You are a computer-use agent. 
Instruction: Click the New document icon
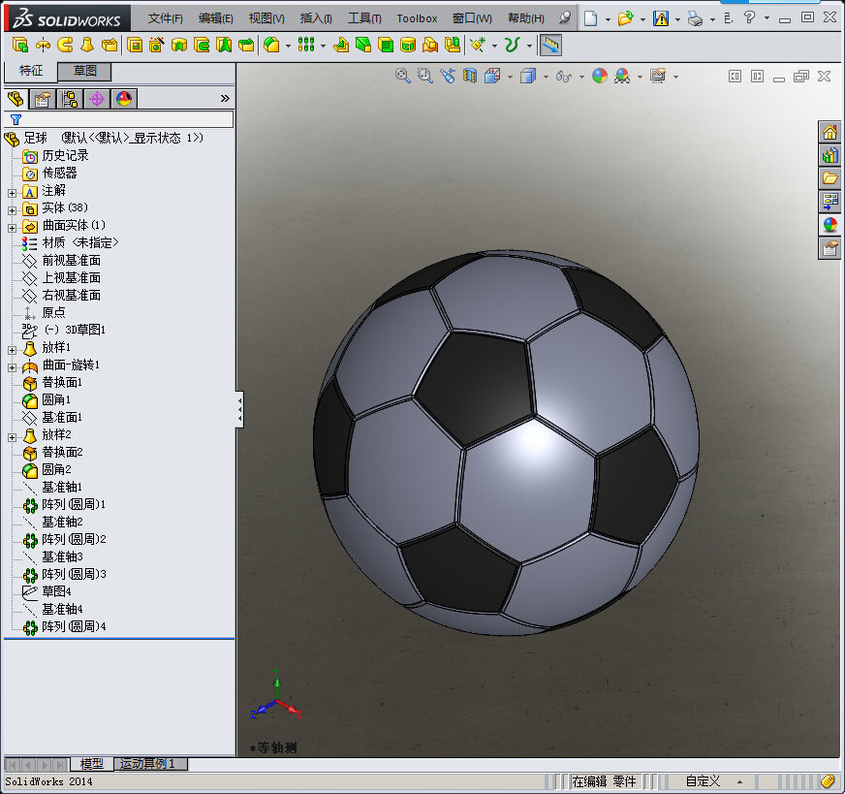point(591,18)
